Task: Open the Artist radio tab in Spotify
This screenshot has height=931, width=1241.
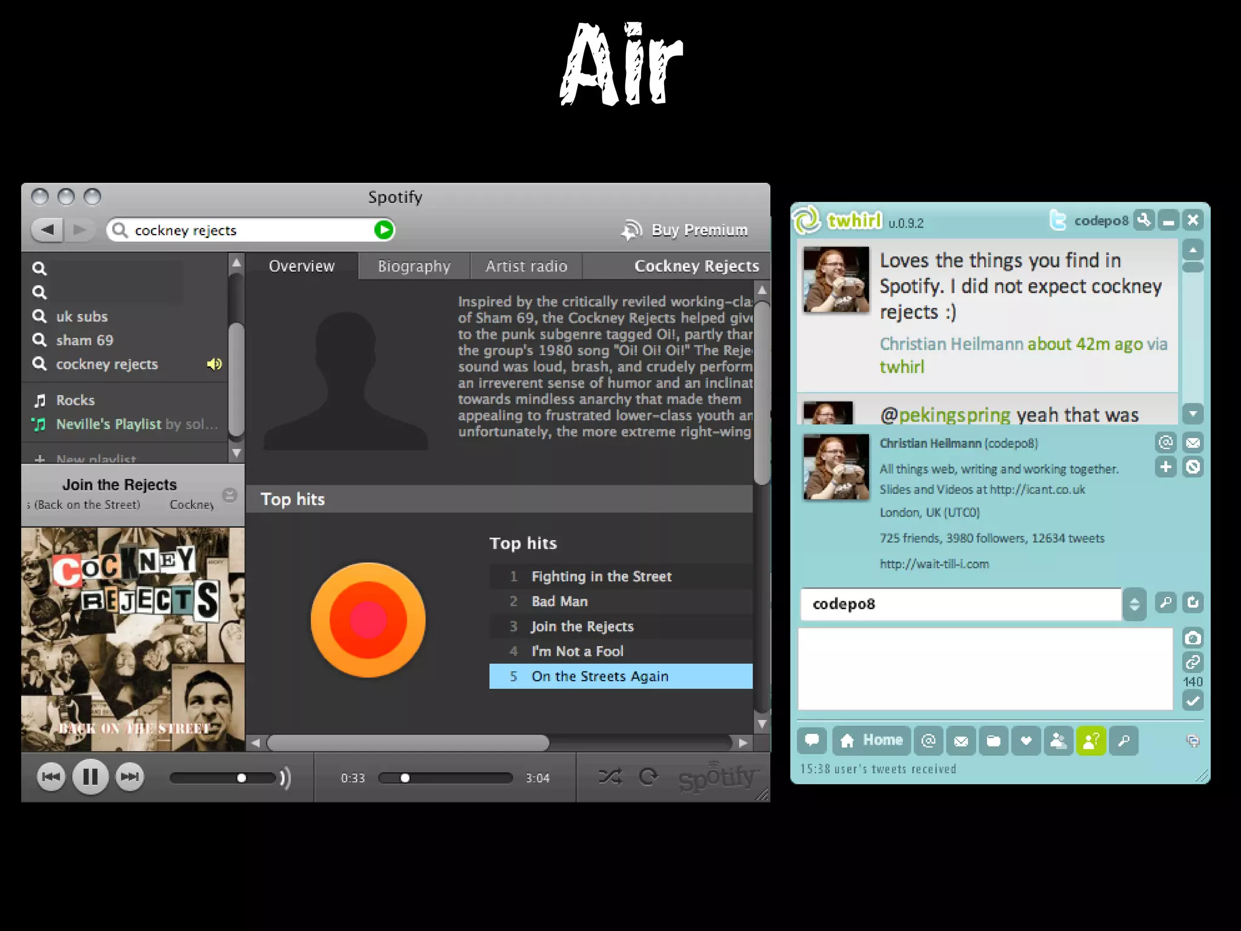Action: [x=527, y=266]
